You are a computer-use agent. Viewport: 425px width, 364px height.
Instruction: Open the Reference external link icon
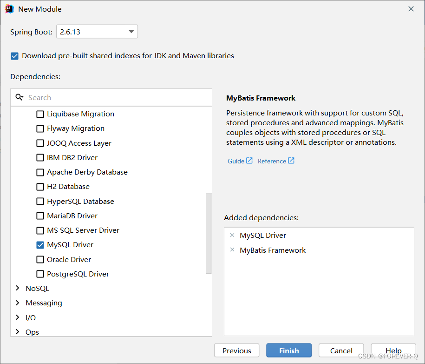pos(291,161)
